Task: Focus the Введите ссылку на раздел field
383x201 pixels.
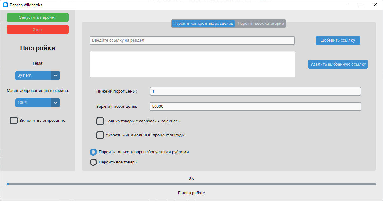Action: [192, 40]
